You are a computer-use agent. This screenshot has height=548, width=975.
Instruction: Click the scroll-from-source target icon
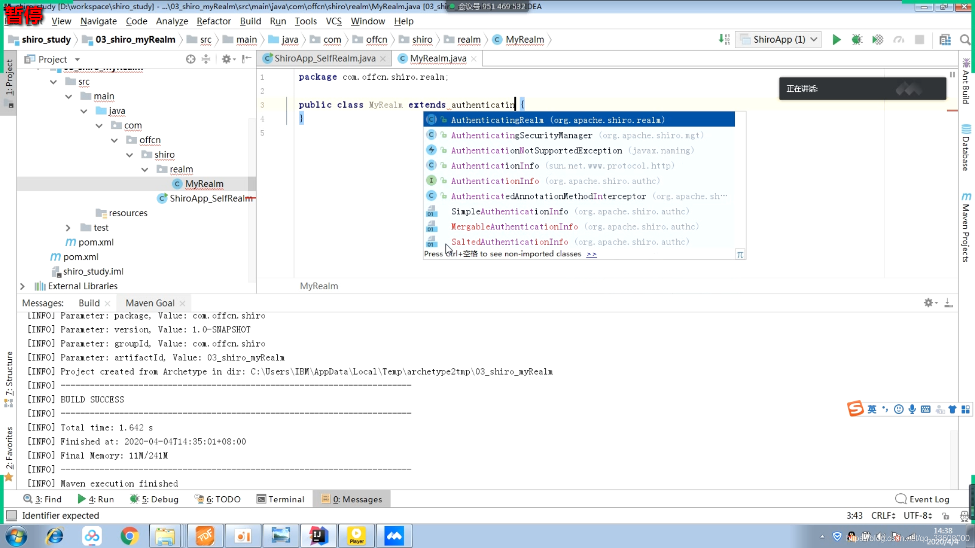tap(190, 59)
